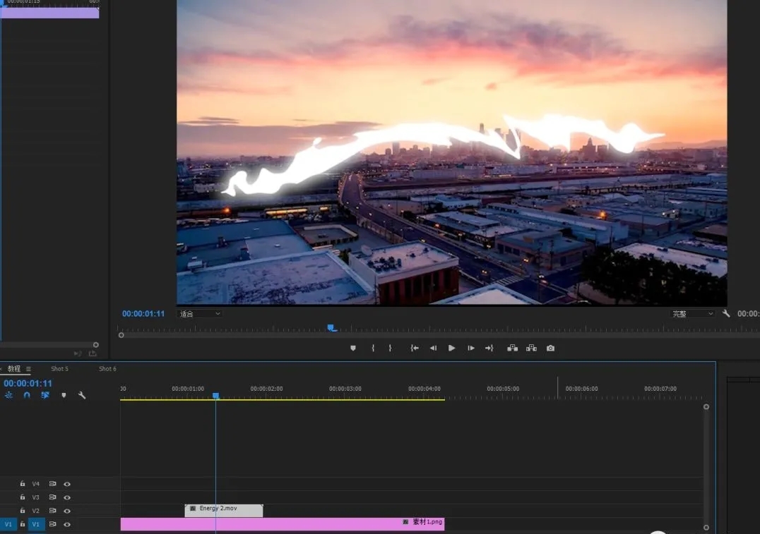The width and height of the screenshot is (760, 534).
Task: Switch to the Shot 5 sequence tab
Action: coord(59,369)
